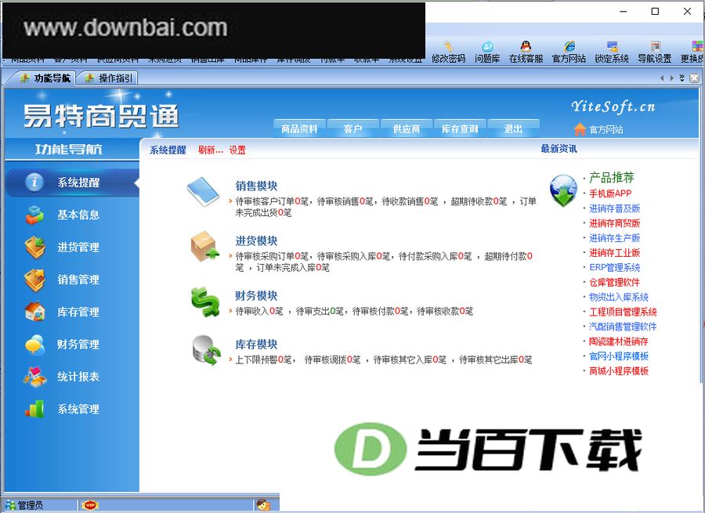
Task: Open the 手机版APP product link
Action: (x=610, y=193)
